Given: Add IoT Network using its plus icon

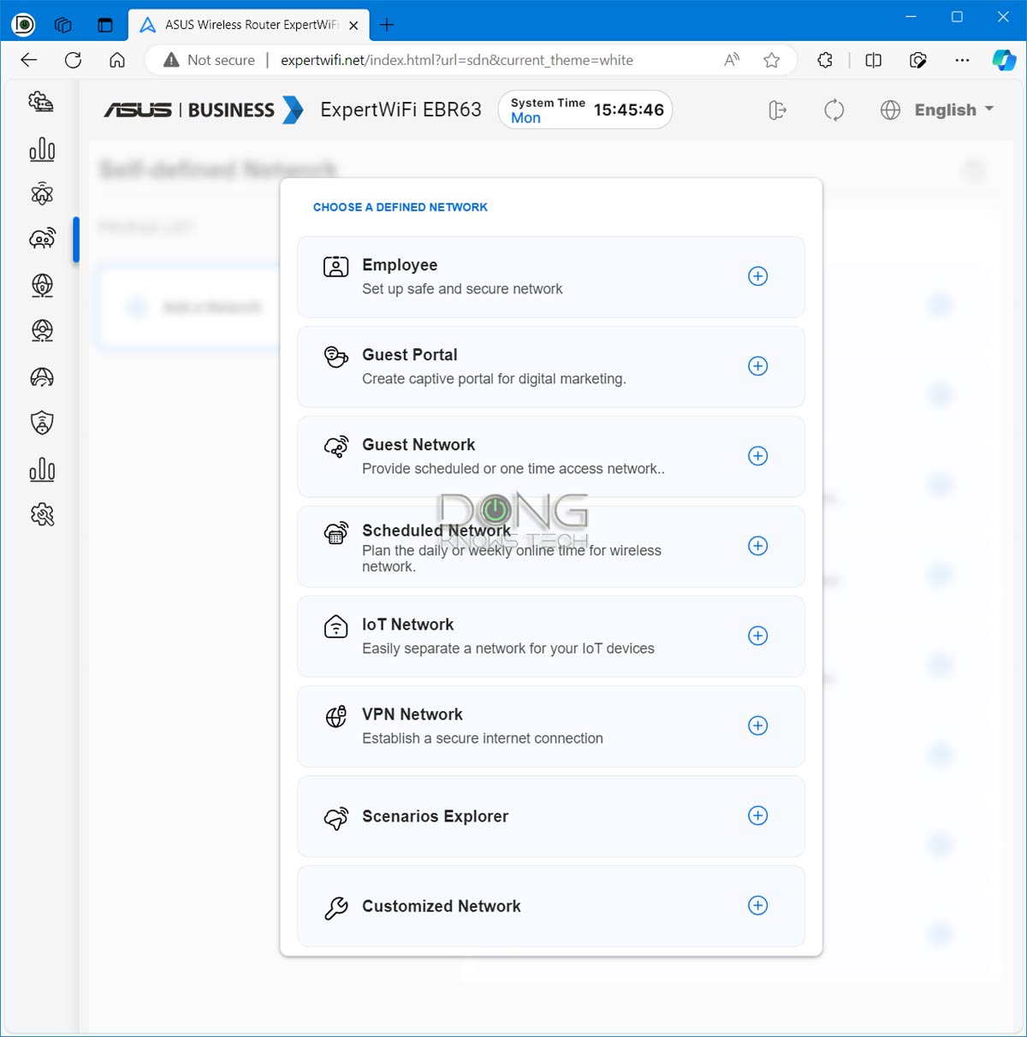Looking at the screenshot, I should click(757, 636).
